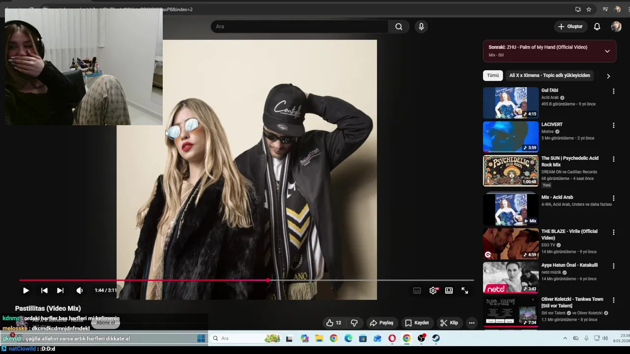Open the Windows Start menu
The height and width of the screenshot is (354, 630).
[201, 338]
